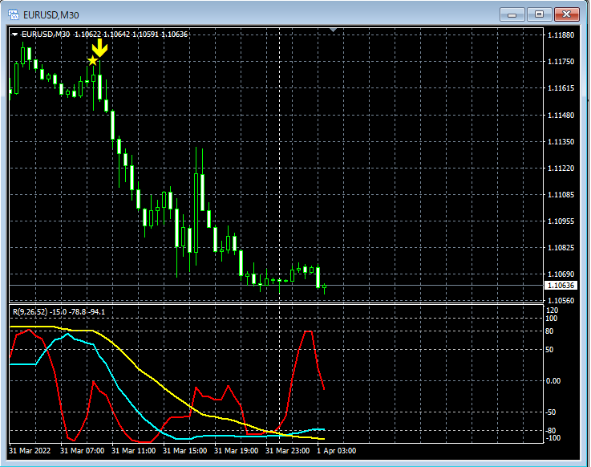
Task: Click the 1.10560 price axis value
Action: tap(561, 301)
